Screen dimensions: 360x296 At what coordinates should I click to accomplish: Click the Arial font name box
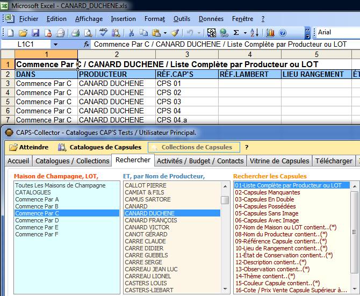(339, 32)
